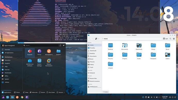Select Paradiso in Dolphin's Places sidebar
This screenshot has height=100, width=178.
click(x=95, y=48)
